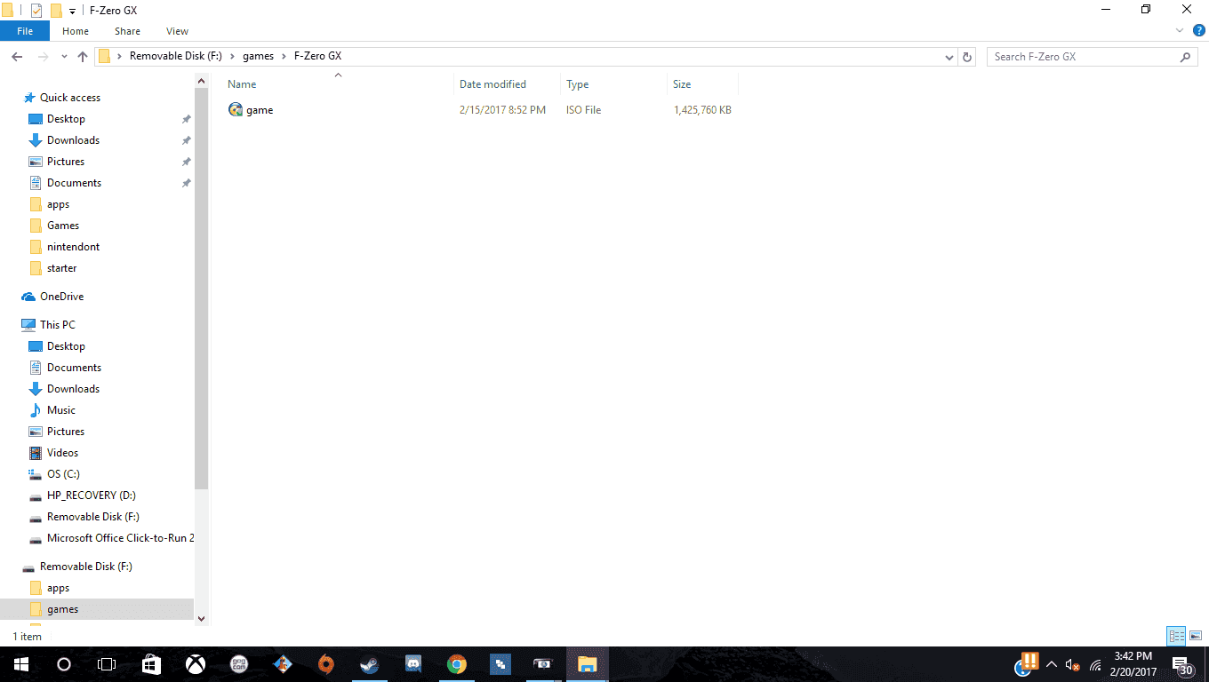Show hidden system tray icons
The height and width of the screenshot is (682, 1209).
pos(1052,664)
